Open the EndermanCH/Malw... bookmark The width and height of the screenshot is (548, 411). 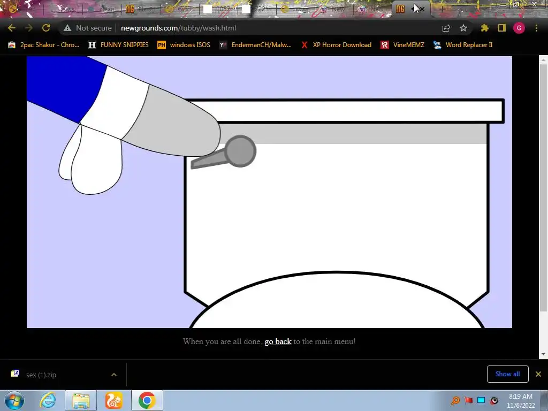255,45
